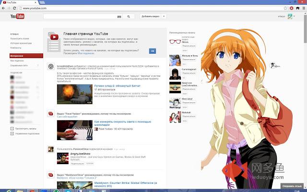Click the Отправить отзыв feedback button
This screenshot has height=192, width=307.
[x=292, y=186]
